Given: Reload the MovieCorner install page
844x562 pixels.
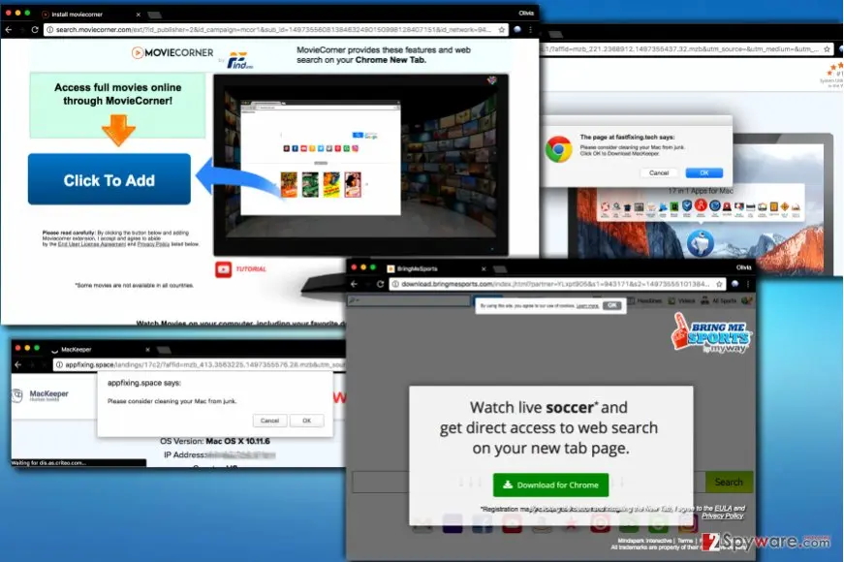Looking at the screenshot, I should [35, 30].
